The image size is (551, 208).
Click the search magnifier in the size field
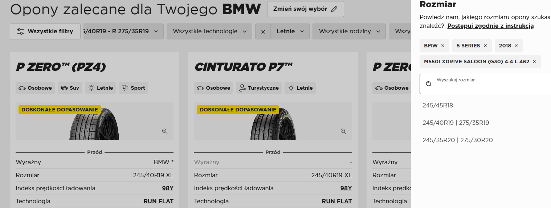pyautogui.click(x=429, y=84)
